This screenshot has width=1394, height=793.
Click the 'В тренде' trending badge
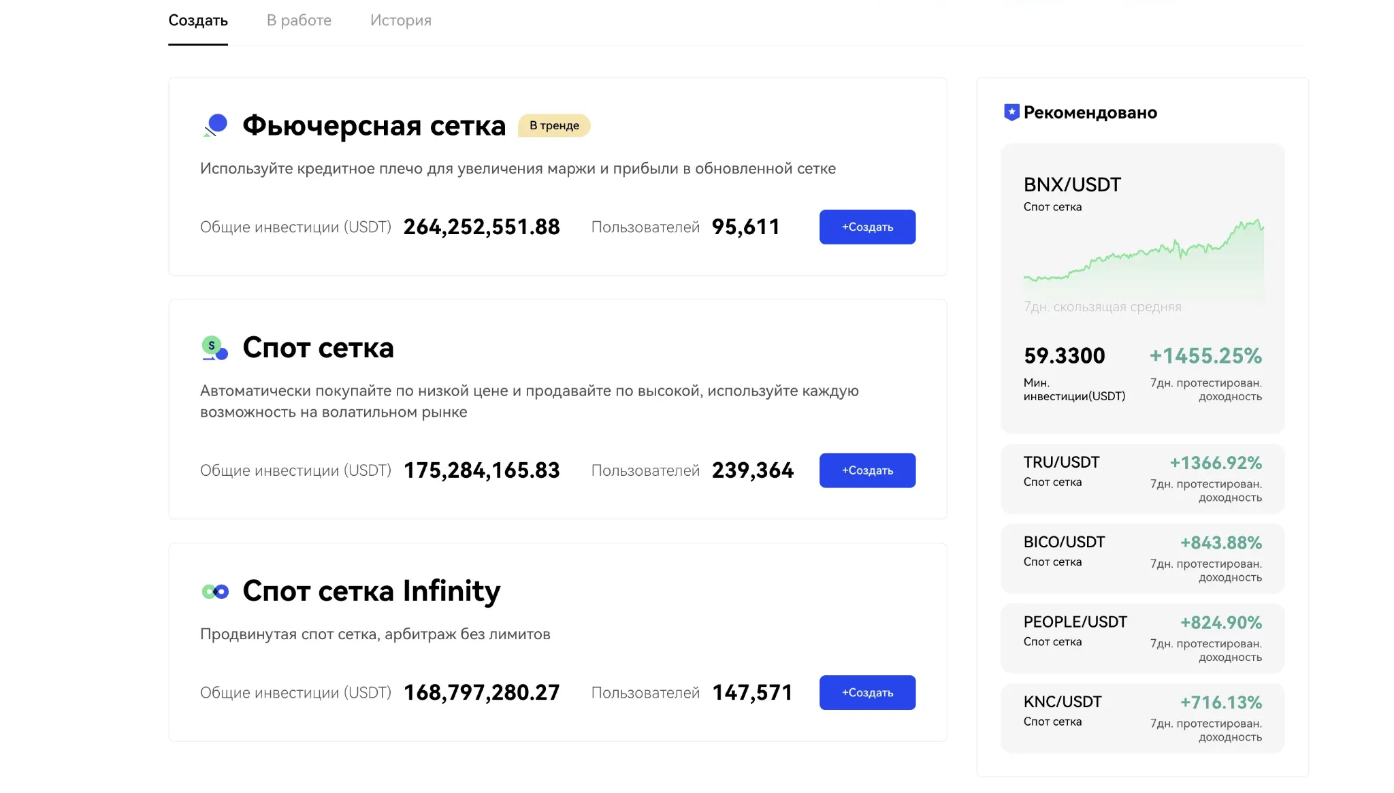point(554,125)
